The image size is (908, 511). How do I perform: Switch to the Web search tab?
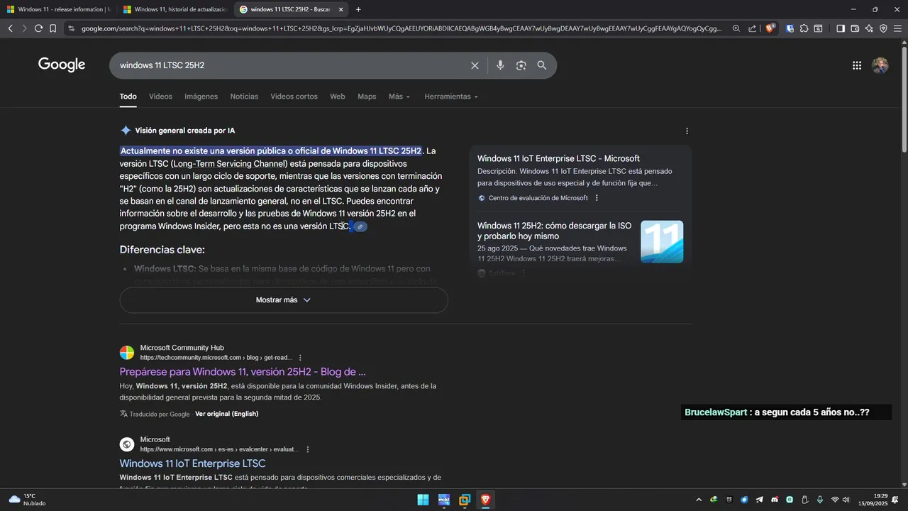coord(337,97)
